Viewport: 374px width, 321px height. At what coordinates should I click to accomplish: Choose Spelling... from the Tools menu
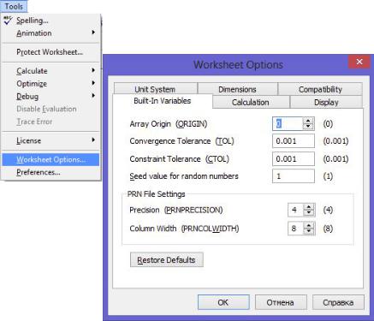pos(50,21)
